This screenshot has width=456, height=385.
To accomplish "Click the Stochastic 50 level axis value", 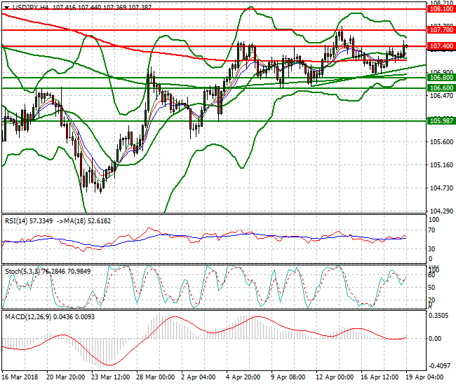I will point(432,288).
